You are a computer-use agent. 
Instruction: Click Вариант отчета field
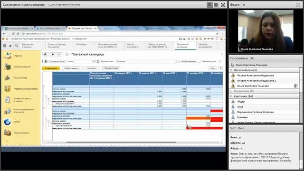(x=146, y=61)
